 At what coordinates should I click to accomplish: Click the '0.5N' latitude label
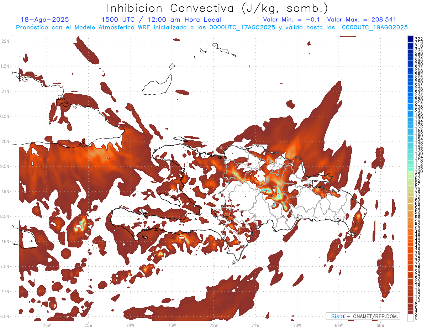point(5,116)
